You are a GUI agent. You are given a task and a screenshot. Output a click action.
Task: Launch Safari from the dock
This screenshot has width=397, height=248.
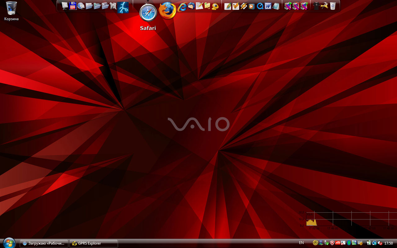pyautogui.click(x=148, y=13)
